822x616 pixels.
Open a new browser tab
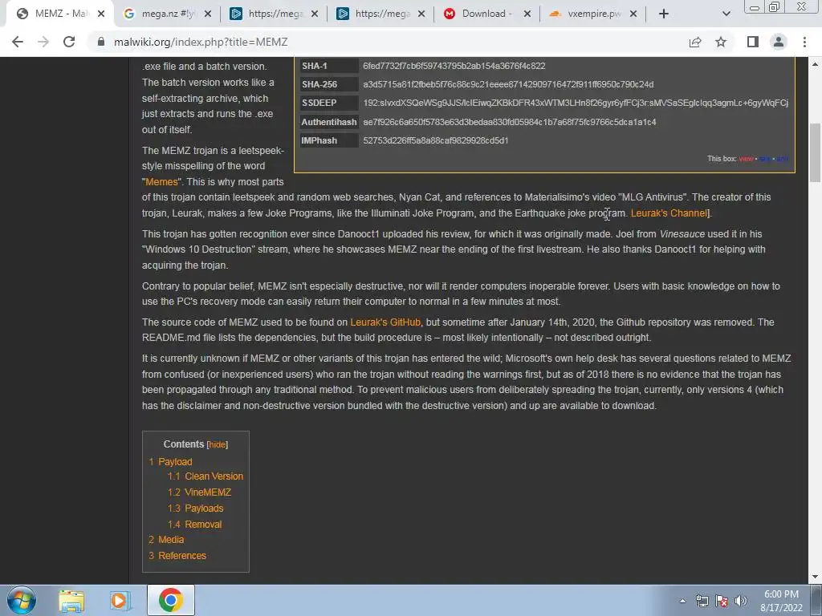pyautogui.click(x=664, y=14)
